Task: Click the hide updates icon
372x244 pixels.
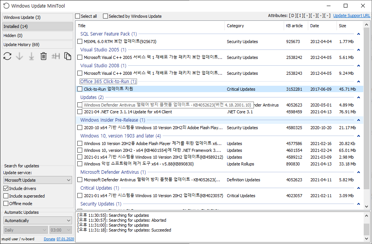Action: pyautogui.click(x=56, y=56)
